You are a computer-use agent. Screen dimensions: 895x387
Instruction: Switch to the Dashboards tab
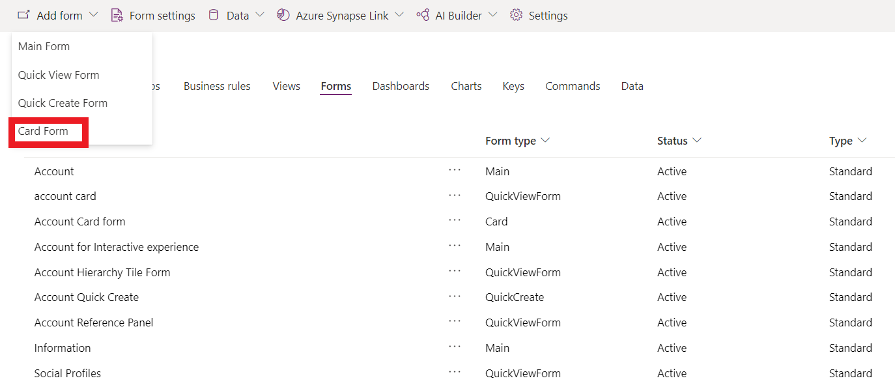coord(401,86)
